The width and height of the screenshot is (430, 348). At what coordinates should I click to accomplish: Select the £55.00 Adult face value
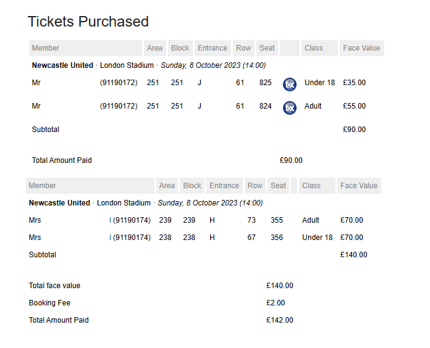pos(354,106)
